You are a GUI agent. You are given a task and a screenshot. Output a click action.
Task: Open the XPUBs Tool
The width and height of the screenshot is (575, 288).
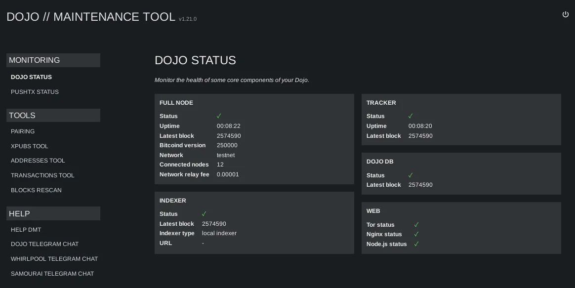[x=29, y=146]
